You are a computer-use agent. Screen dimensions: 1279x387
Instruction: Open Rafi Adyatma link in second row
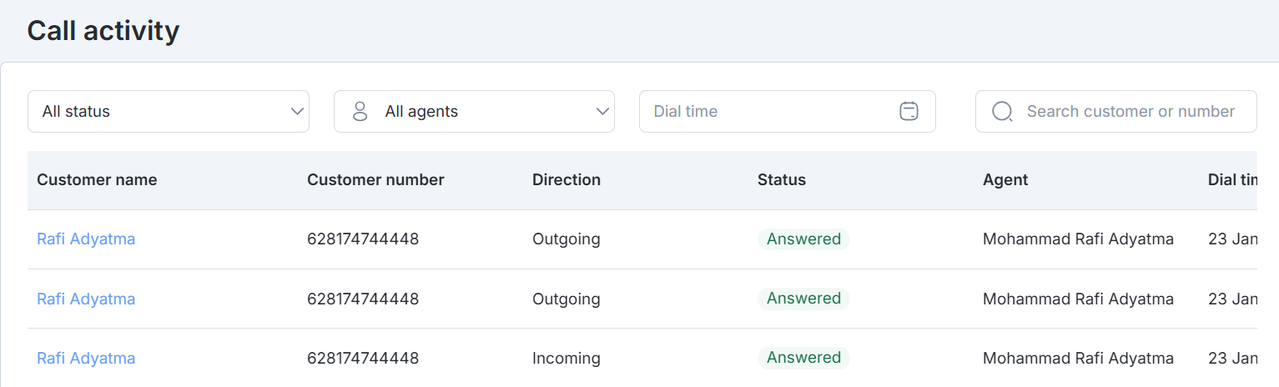pos(86,299)
